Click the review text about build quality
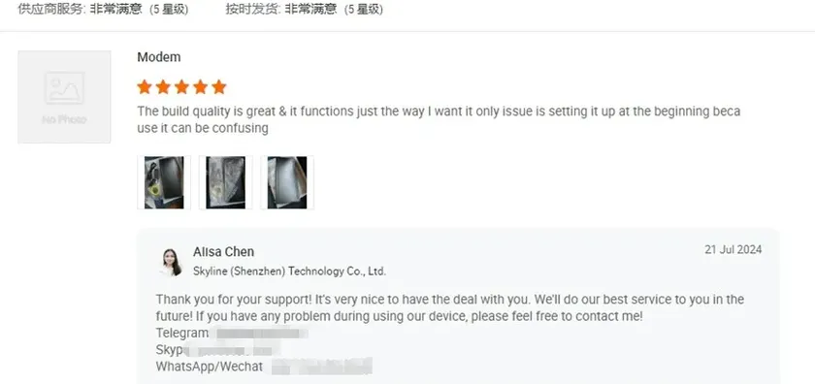The image size is (815, 384). pyautogui.click(x=439, y=119)
